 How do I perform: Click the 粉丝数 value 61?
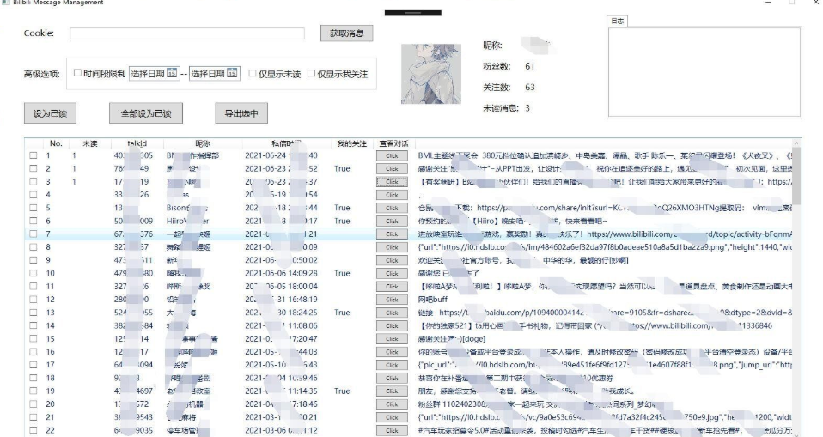pos(529,67)
